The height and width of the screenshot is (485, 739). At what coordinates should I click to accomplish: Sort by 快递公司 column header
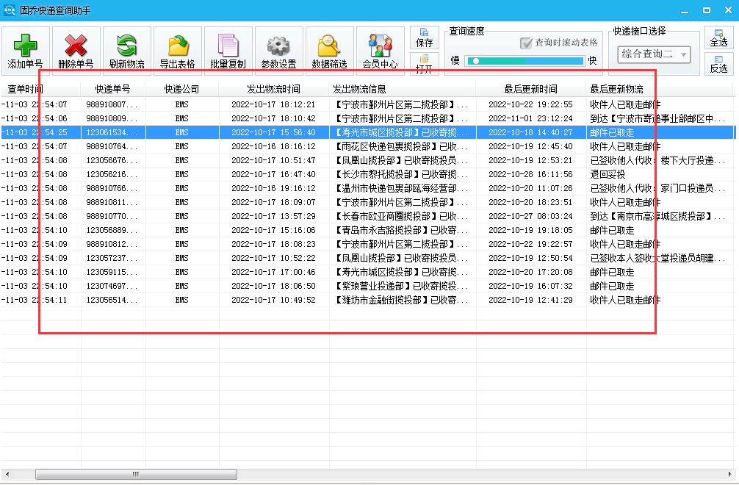181,89
